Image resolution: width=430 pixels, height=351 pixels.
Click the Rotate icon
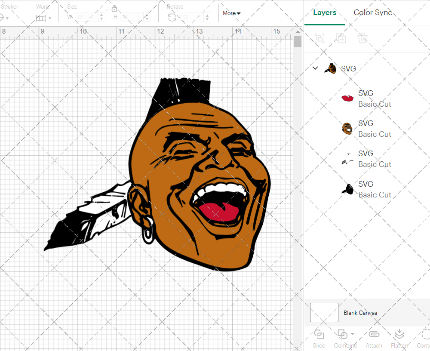(x=172, y=18)
